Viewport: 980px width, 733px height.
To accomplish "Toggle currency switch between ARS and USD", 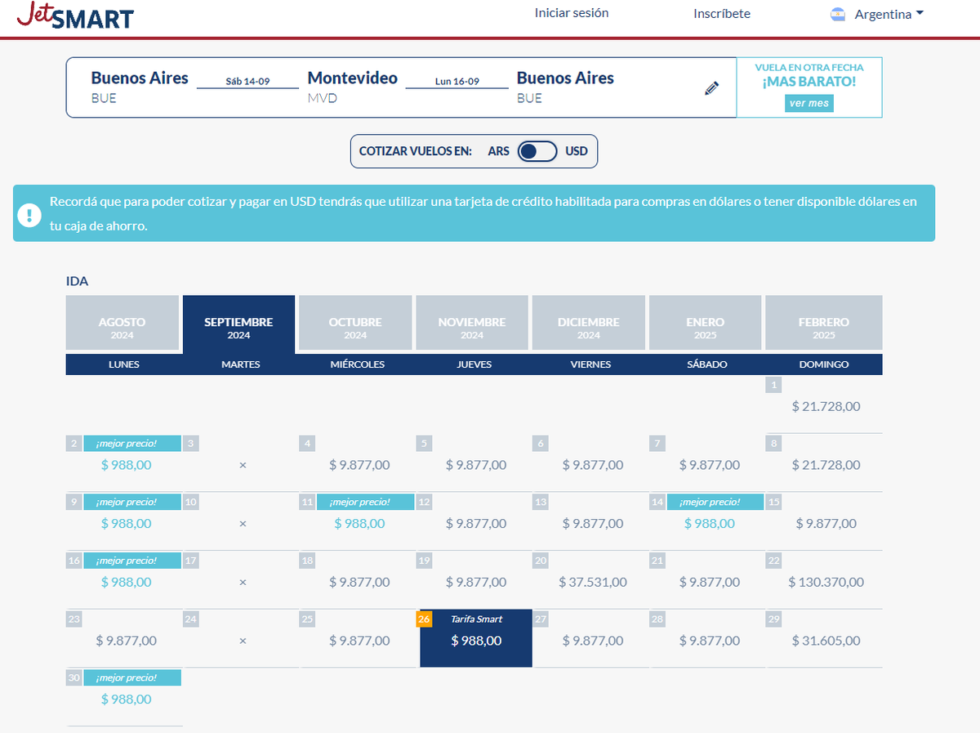I will (537, 151).
